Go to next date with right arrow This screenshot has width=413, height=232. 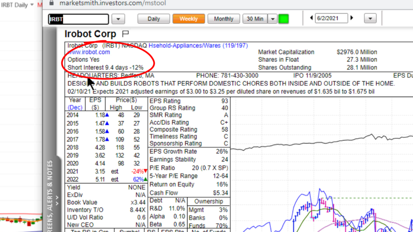coord(351,18)
